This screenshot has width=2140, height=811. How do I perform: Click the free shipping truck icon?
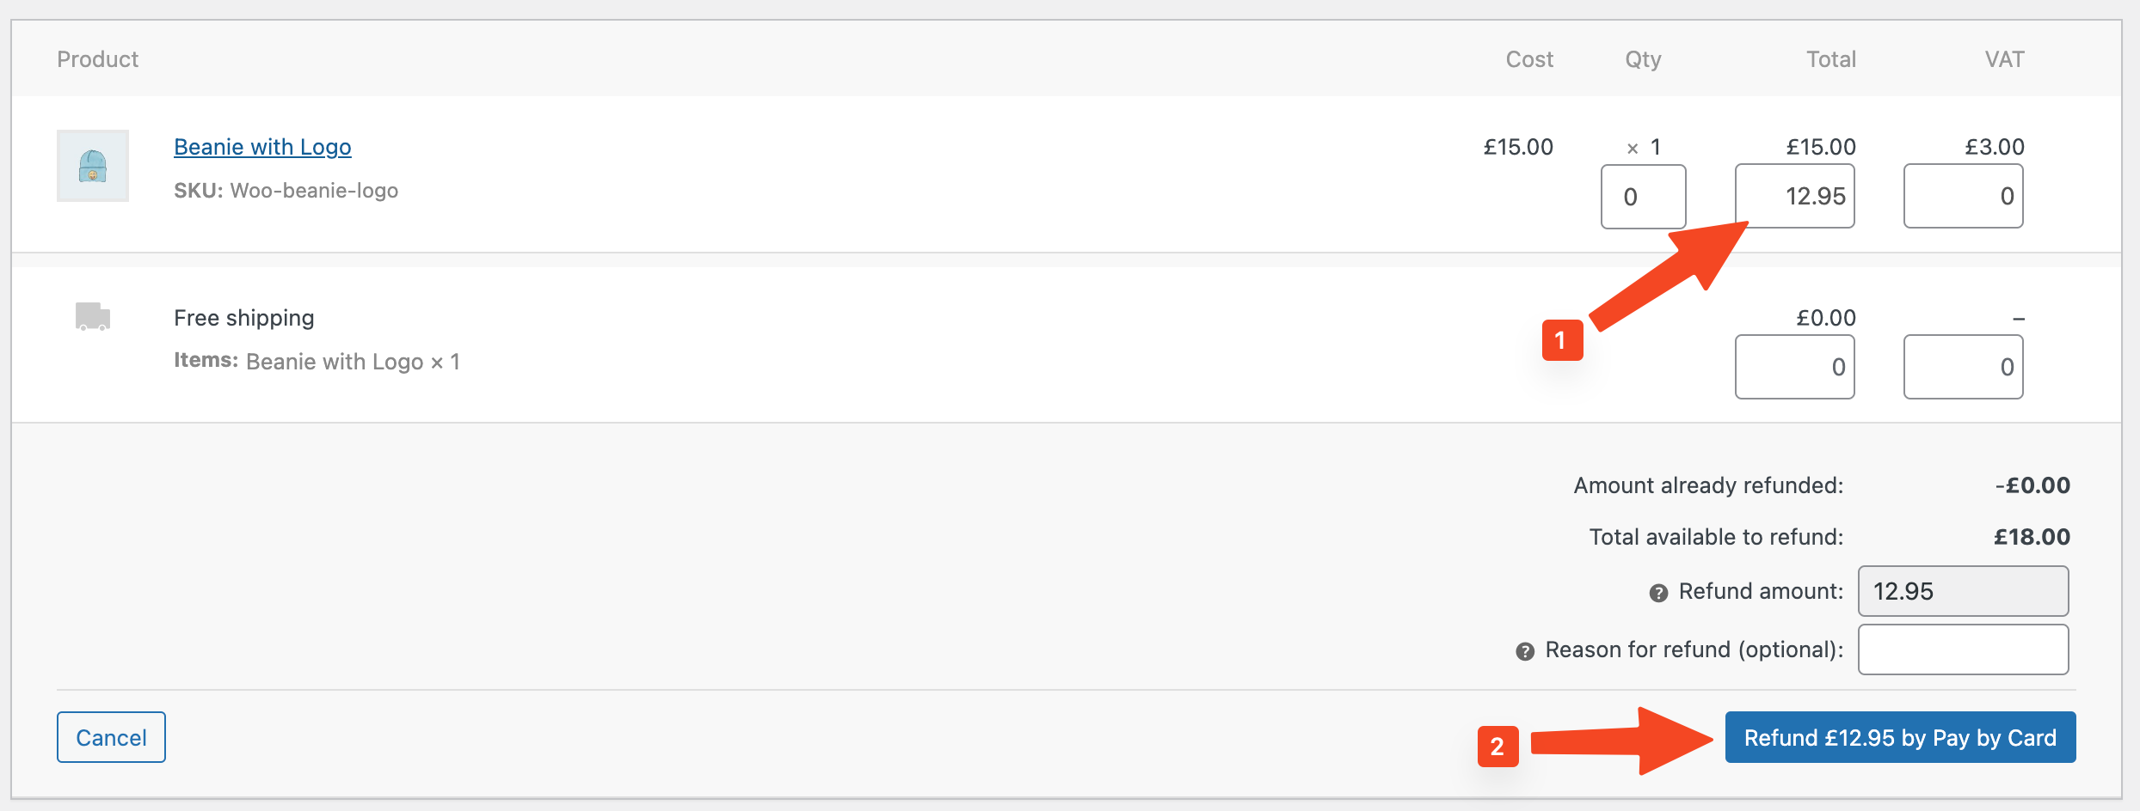[x=93, y=316]
